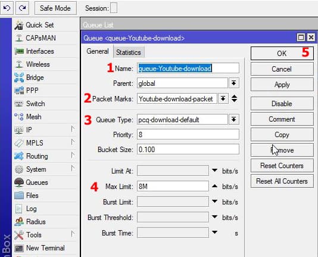Toggle Safe Mode button
Image resolution: width=318 pixels, height=257 pixels.
55,8
